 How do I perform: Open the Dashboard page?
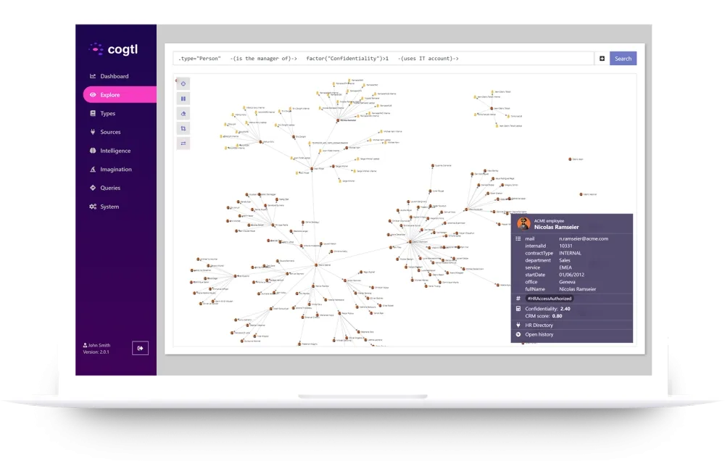click(114, 76)
